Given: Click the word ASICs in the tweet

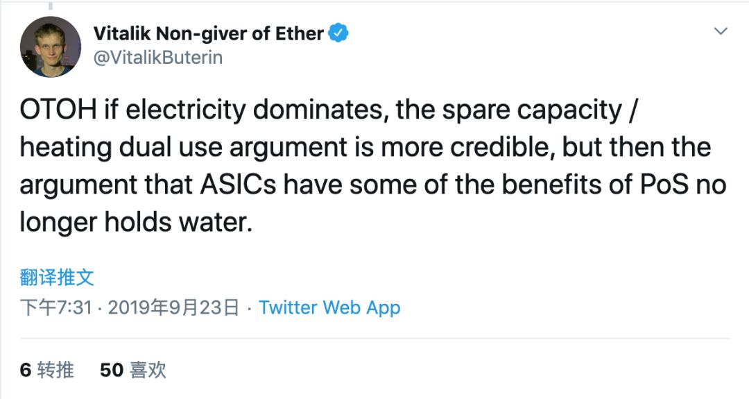Looking at the screenshot, I should pyautogui.click(x=238, y=185).
